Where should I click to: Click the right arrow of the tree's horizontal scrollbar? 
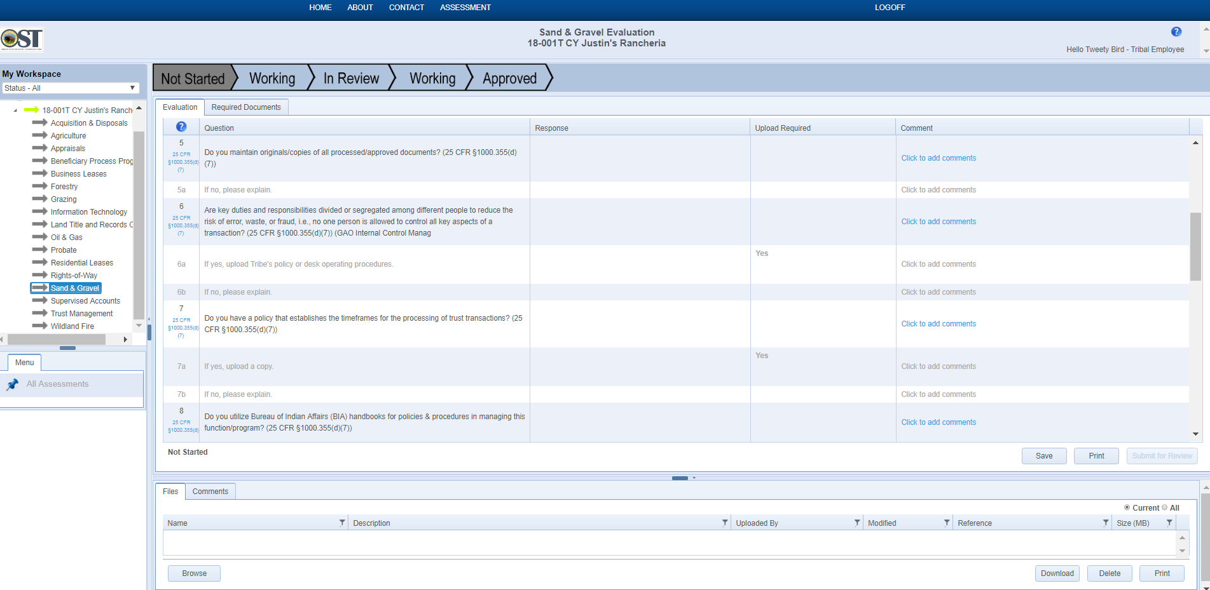click(x=125, y=340)
